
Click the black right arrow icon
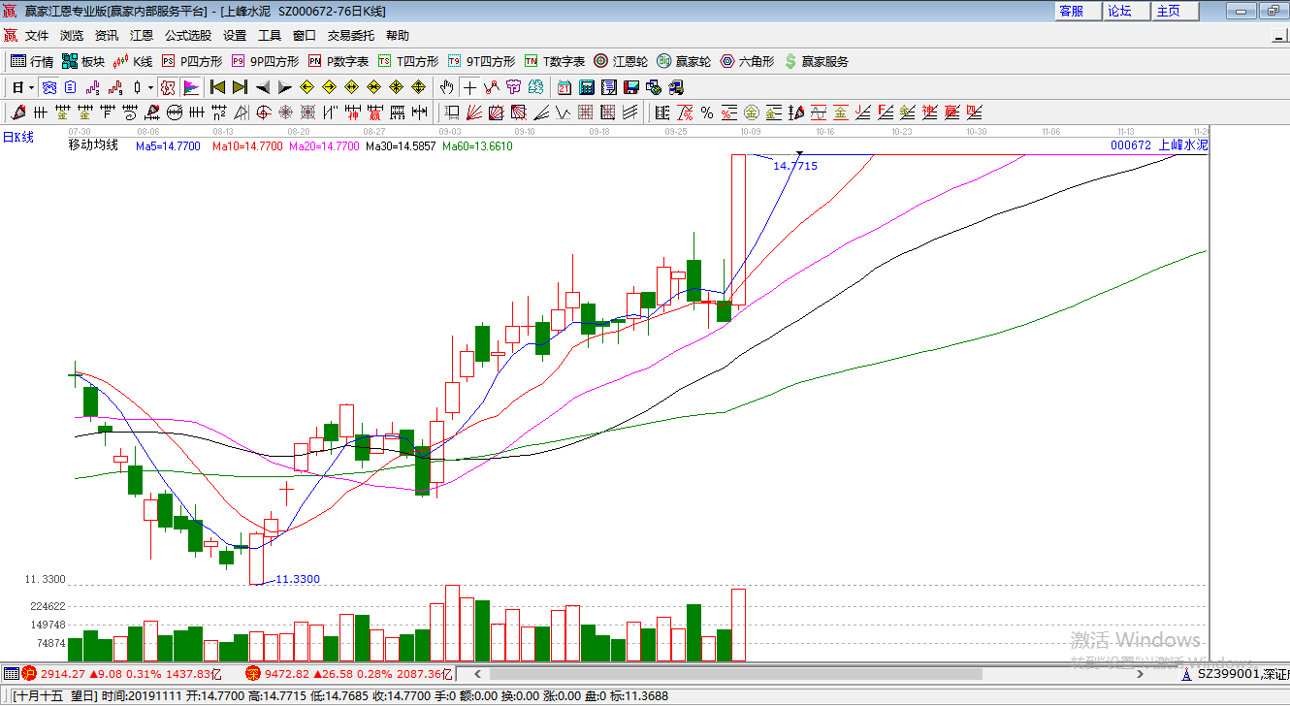285,87
